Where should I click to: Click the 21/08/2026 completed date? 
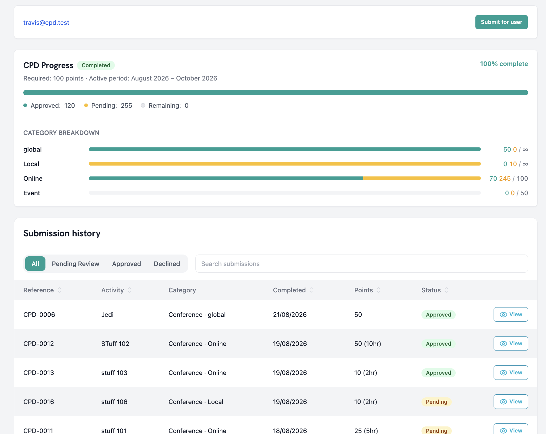tap(290, 314)
